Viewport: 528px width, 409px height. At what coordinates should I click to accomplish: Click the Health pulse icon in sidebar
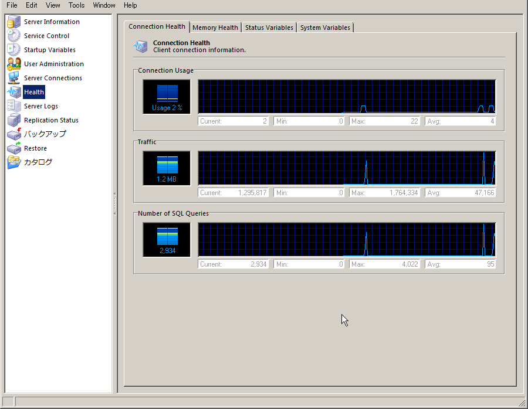point(14,92)
